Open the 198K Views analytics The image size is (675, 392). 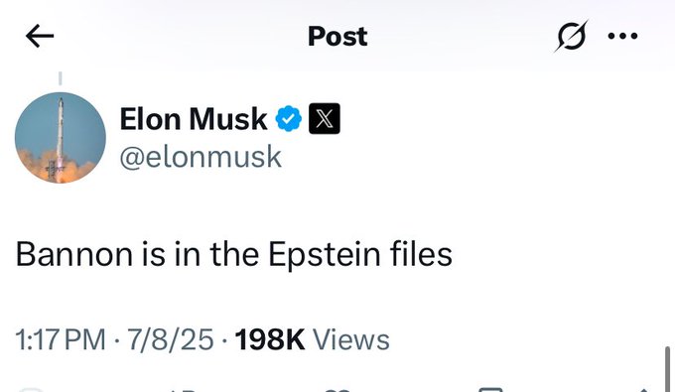point(312,339)
